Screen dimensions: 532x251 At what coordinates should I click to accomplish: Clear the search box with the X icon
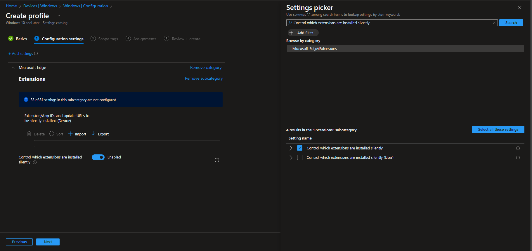pyautogui.click(x=494, y=23)
